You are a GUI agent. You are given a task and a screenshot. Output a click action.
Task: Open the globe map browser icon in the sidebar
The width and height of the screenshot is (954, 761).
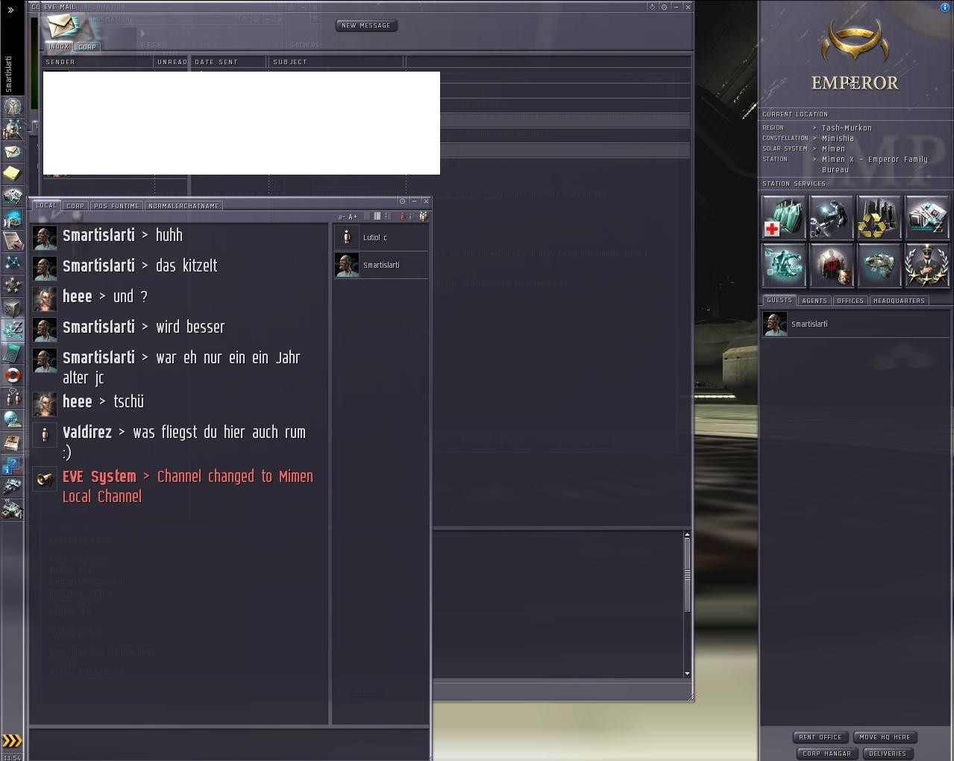pos(12,419)
